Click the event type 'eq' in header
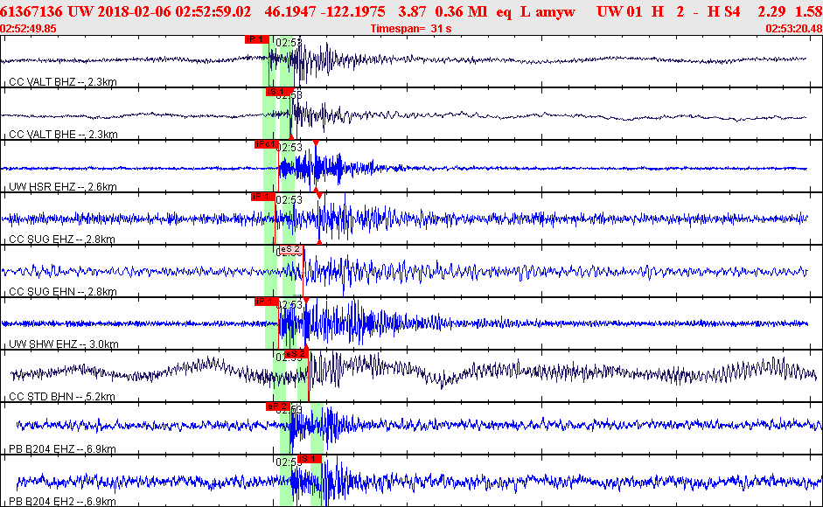823x507 pixels. (x=504, y=12)
